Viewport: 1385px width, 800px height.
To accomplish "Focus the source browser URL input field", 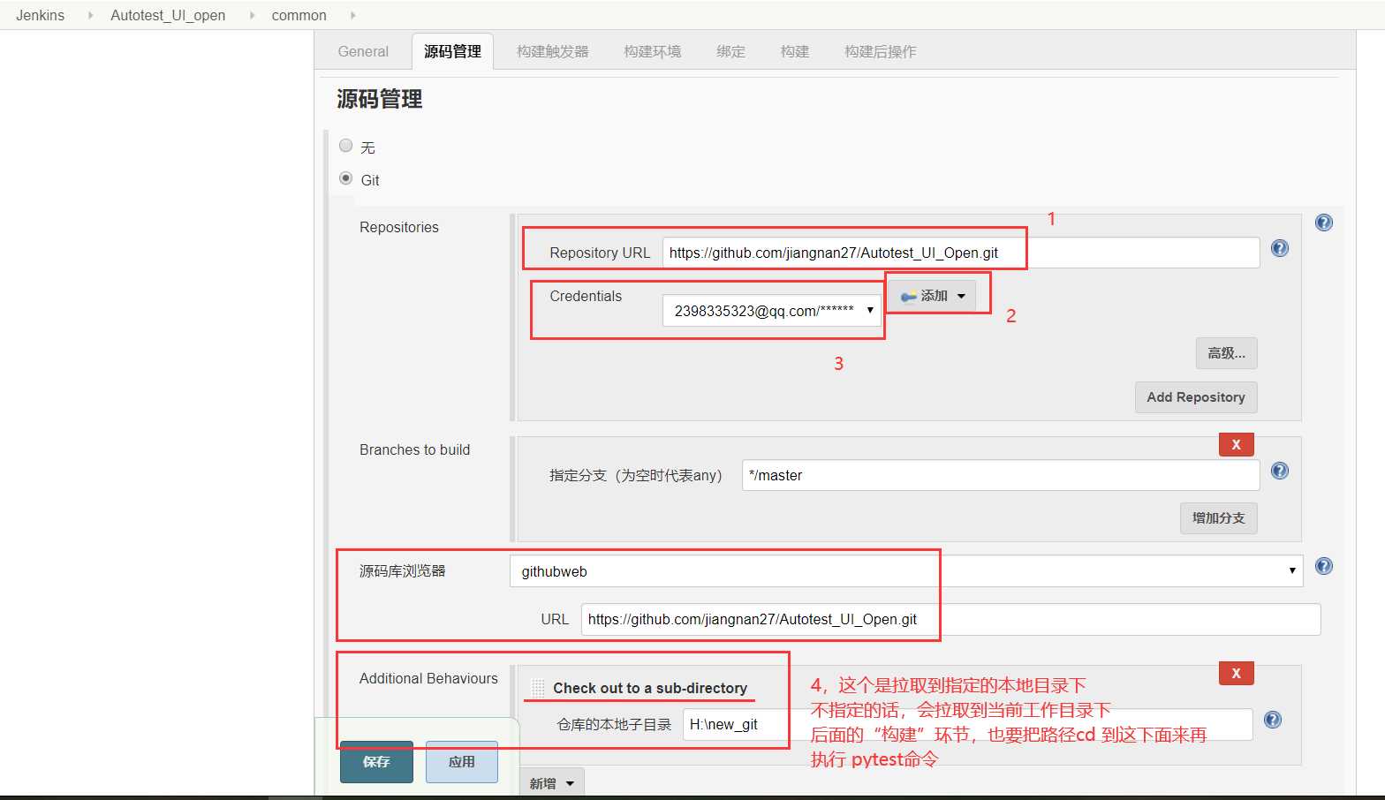I will pyautogui.click(x=950, y=619).
